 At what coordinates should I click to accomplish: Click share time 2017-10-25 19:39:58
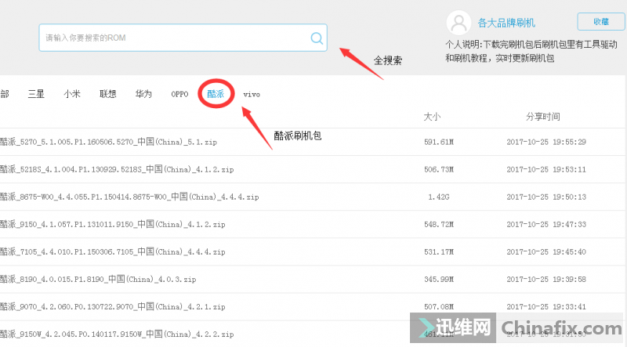(x=546, y=279)
